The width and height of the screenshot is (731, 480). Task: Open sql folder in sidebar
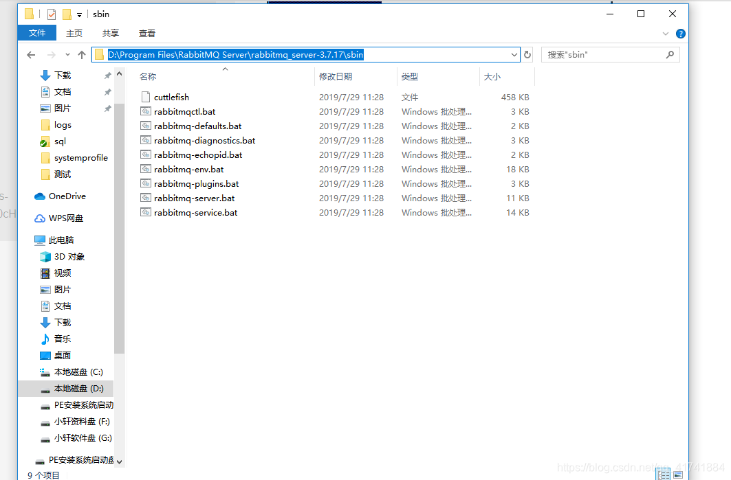pos(60,141)
